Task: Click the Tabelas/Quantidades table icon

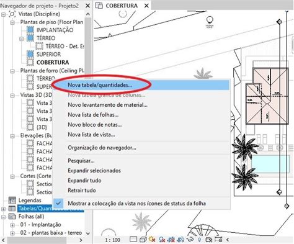Action: (12, 209)
